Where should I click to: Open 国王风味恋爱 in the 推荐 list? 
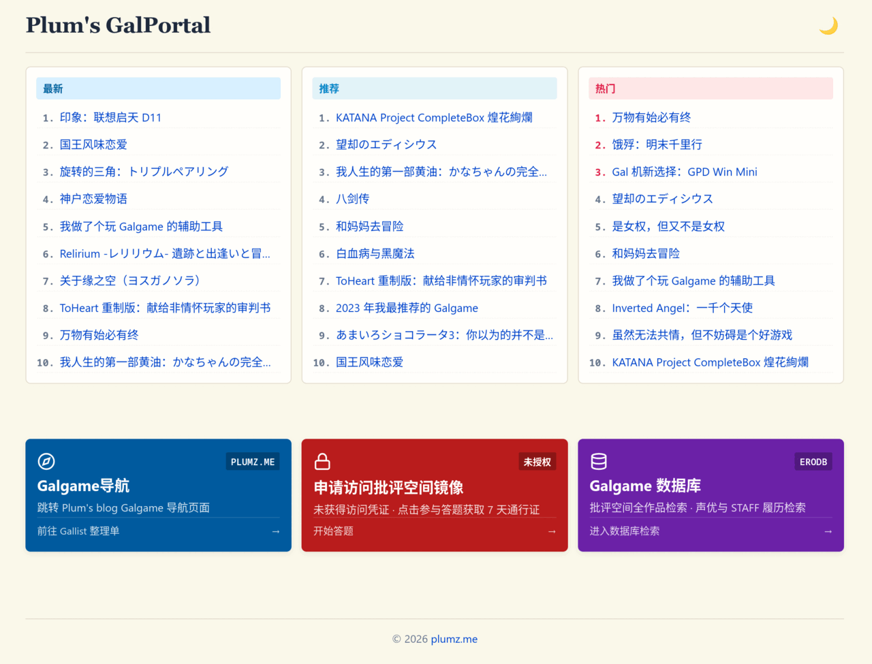[369, 362]
